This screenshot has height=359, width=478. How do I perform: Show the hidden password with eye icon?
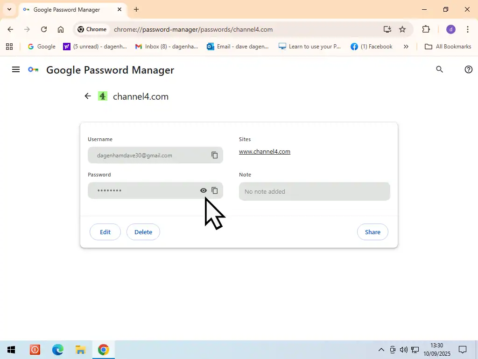pyautogui.click(x=204, y=190)
